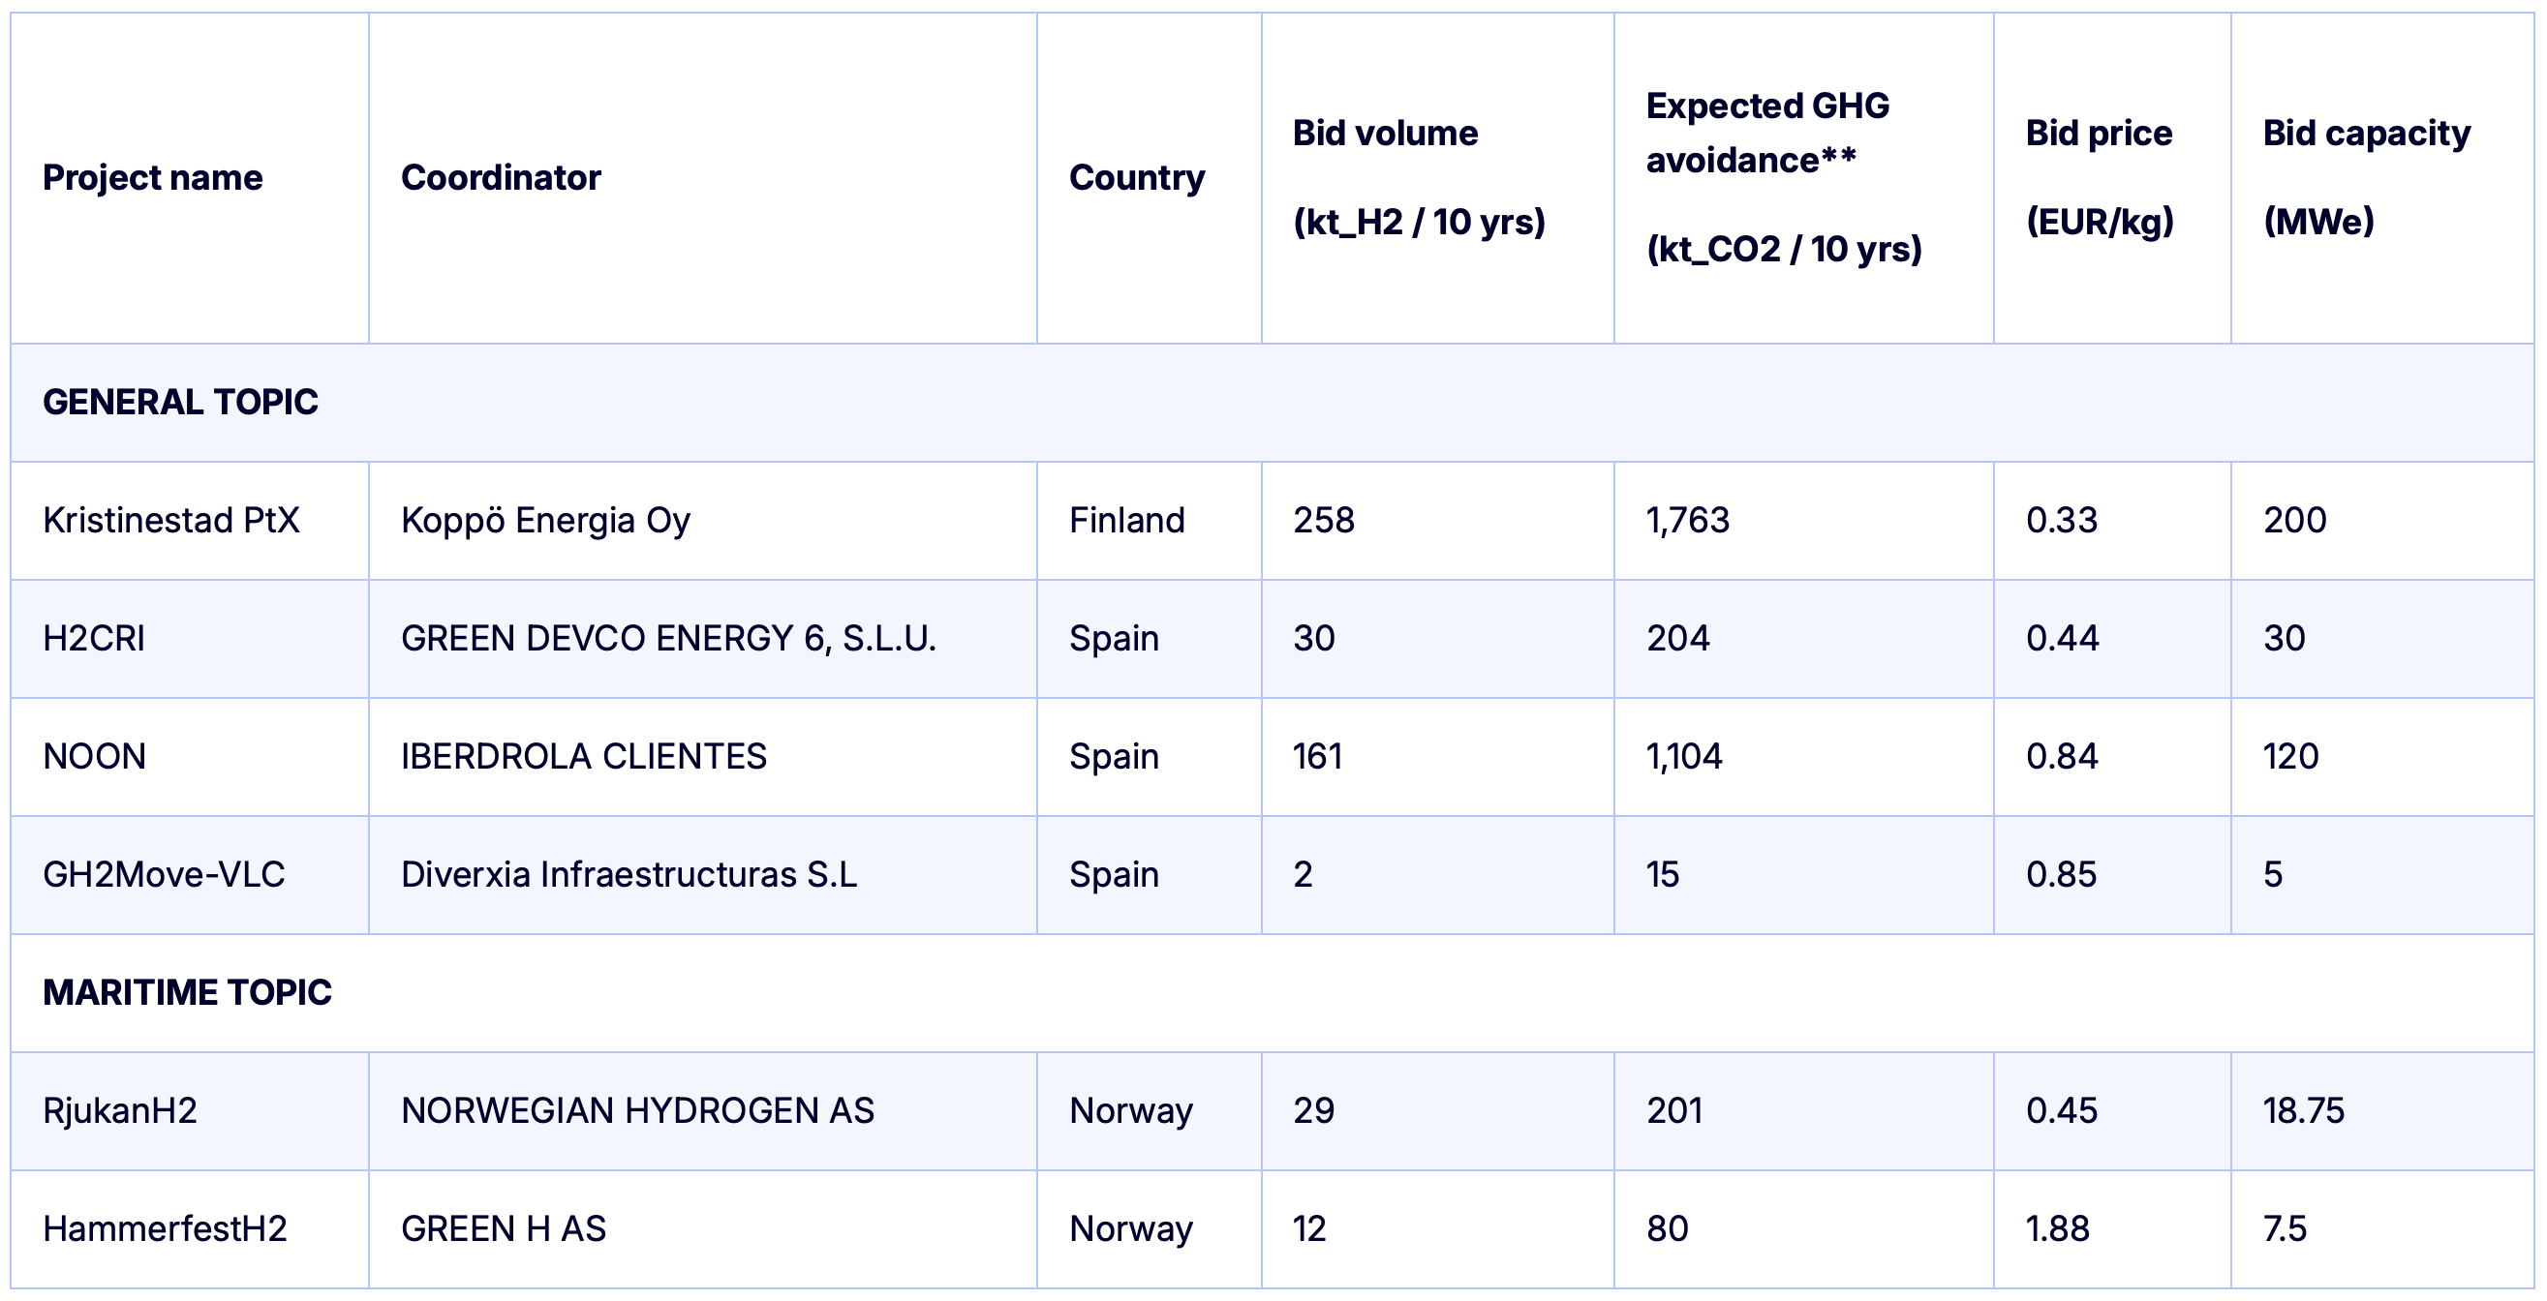Click the Bid volume column header
2547x1301 pixels.
[1418, 178]
